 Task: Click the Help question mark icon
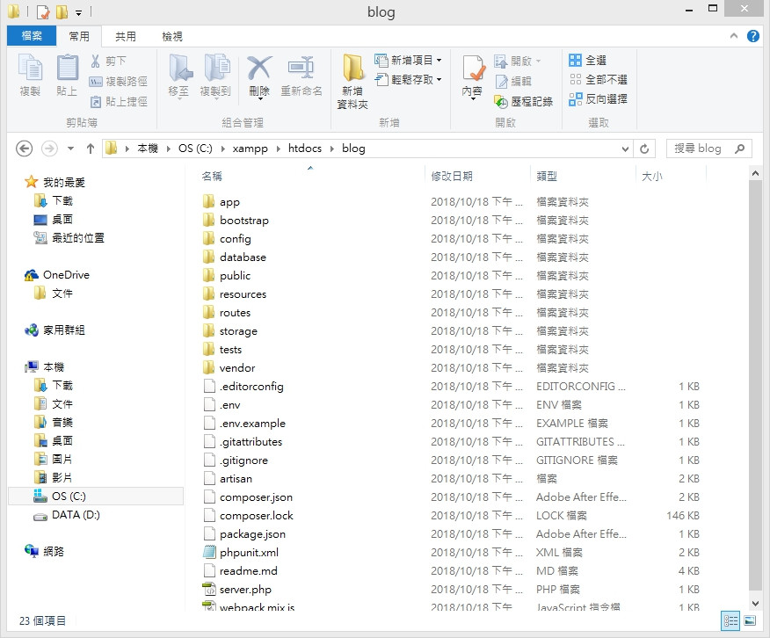click(752, 36)
